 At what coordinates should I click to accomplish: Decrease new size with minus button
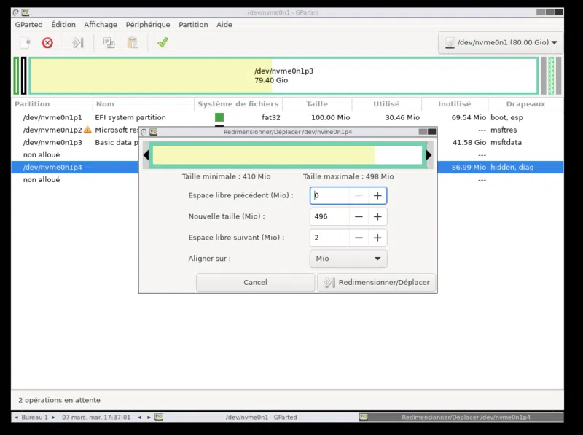pyautogui.click(x=359, y=217)
